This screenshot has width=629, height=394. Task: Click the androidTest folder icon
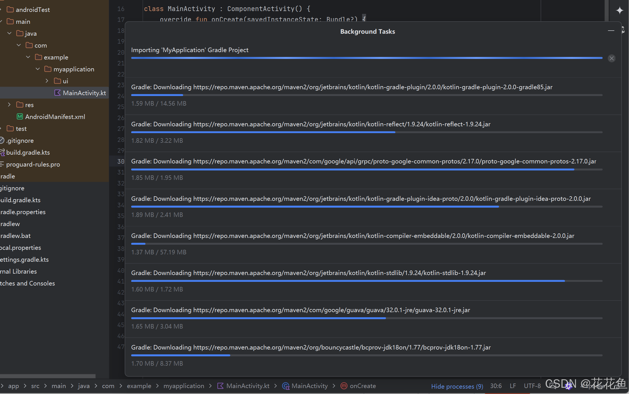pos(10,10)
